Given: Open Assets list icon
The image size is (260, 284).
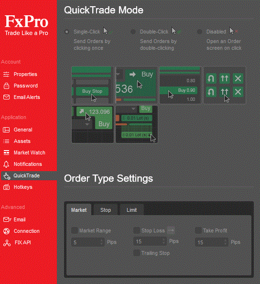Looking at the screenshot, I should point(6,141).
